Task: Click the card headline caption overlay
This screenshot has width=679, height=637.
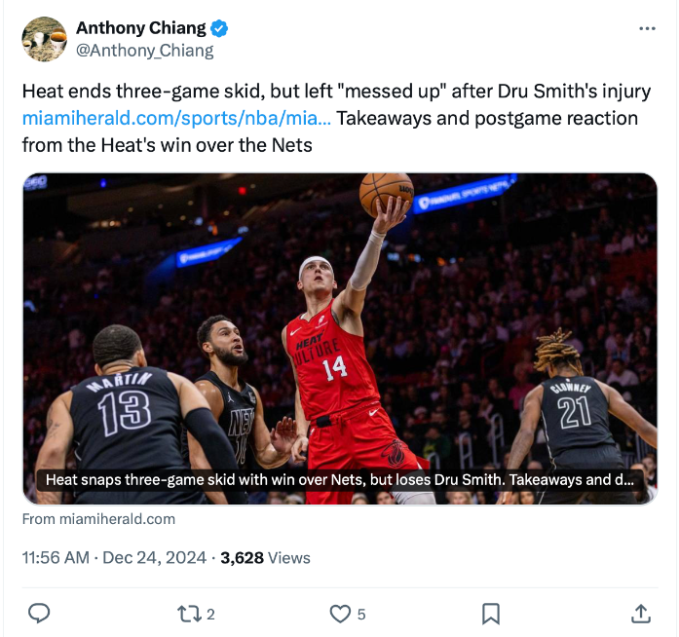Action: (x=339, y=480)
